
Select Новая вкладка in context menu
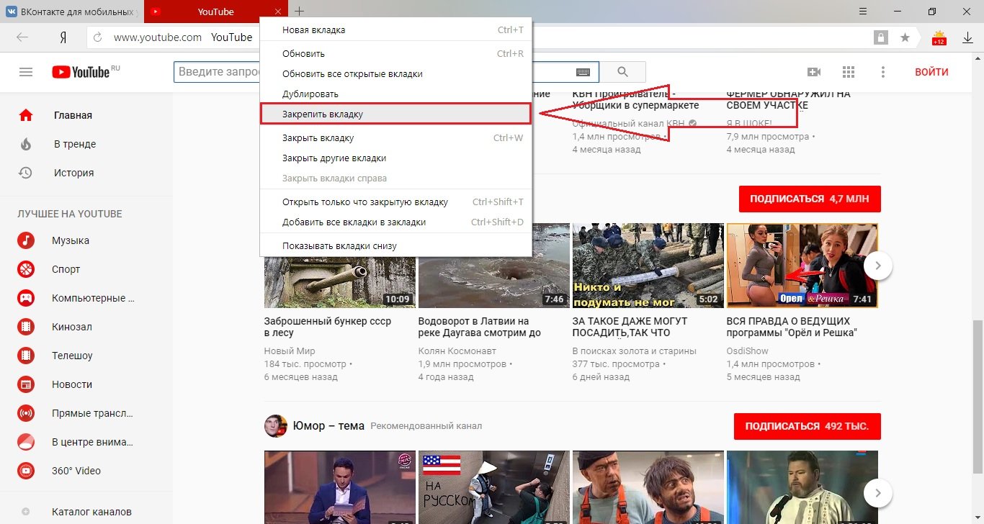coord(395,30)
